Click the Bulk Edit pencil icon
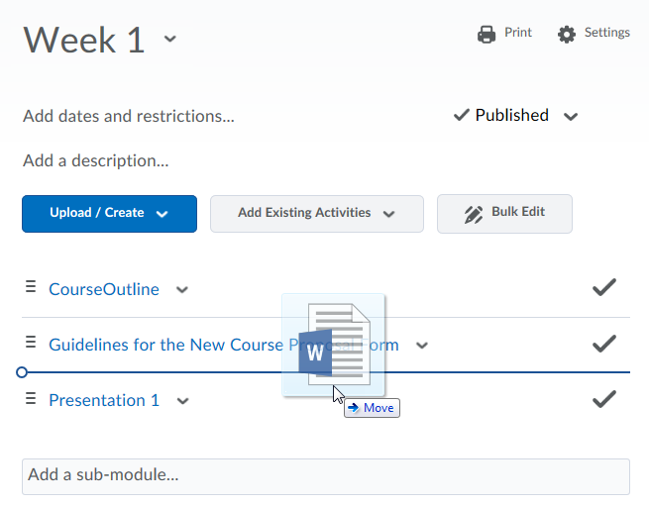The height and width of the screenshot is (506, 649). pyautogui.click(x=474, y=213)
